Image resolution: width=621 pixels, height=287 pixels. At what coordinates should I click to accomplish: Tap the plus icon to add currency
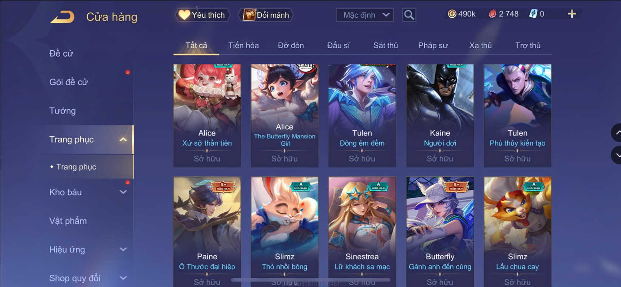coord(572,14)
